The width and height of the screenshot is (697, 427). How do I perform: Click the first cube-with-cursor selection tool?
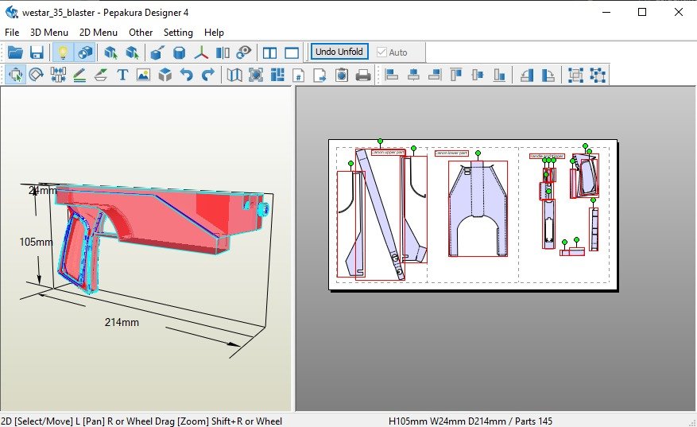[x=110, y=52]
